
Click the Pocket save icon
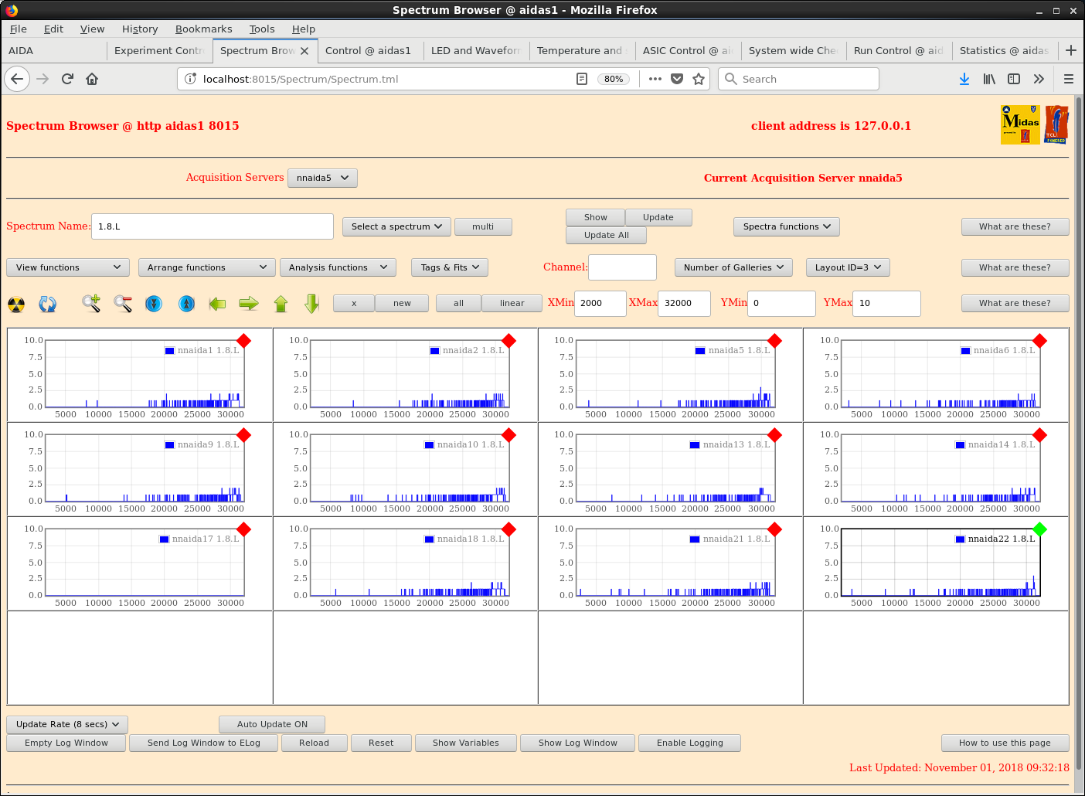pyautogui.click(x=677, y=79)
